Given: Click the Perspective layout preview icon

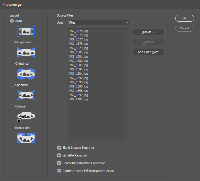Looking at the screenshot, I should click(26, 53).
